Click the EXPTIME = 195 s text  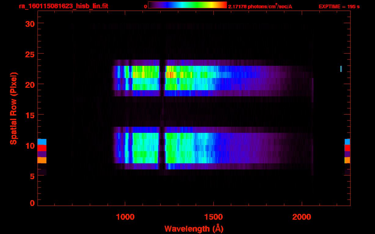(339, 6)
